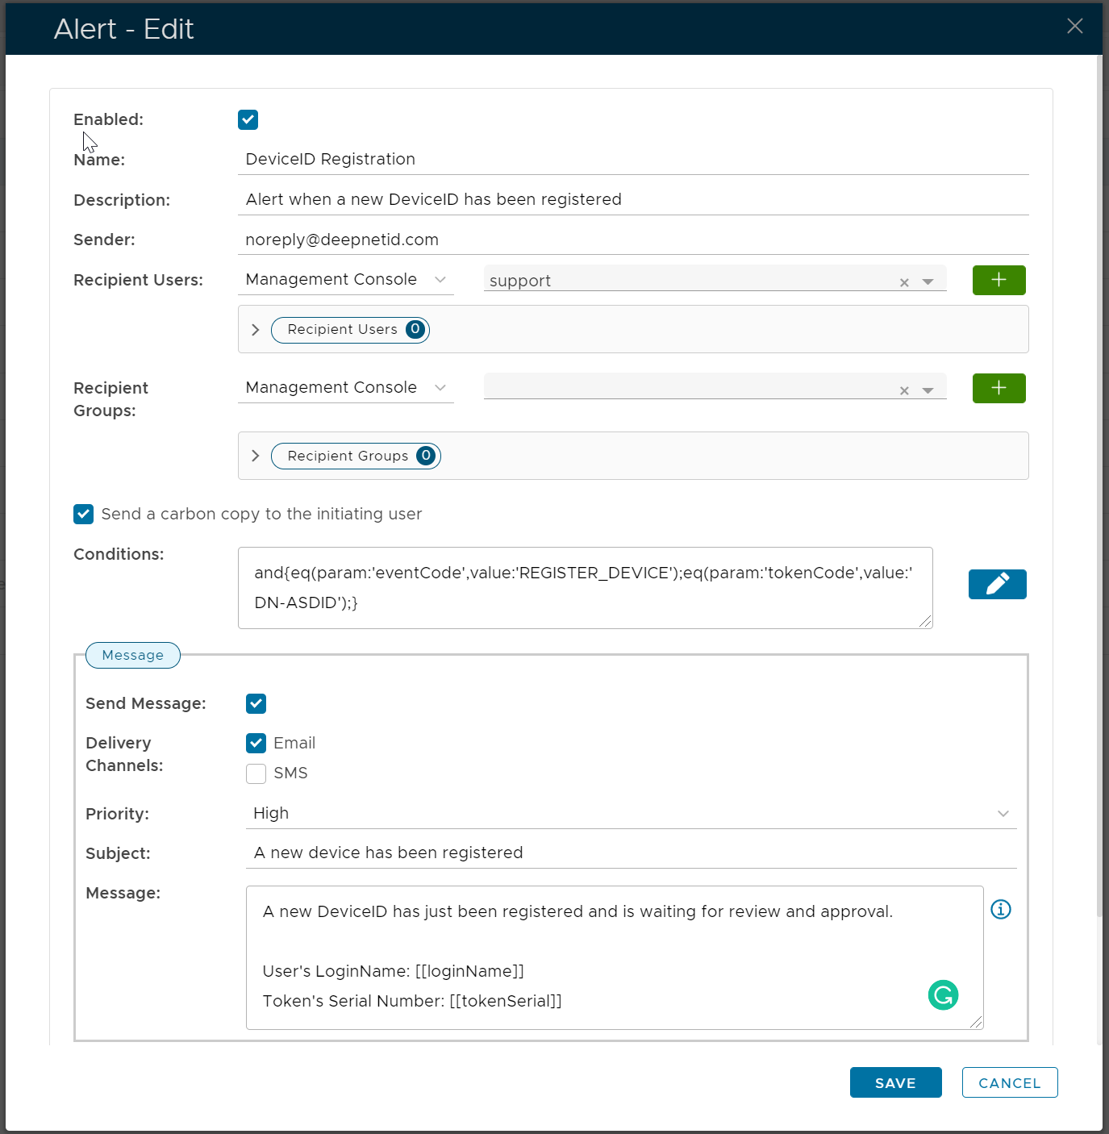
Task: Uncheck the Enabled checkbox
Action: click(x=248, y=120)
